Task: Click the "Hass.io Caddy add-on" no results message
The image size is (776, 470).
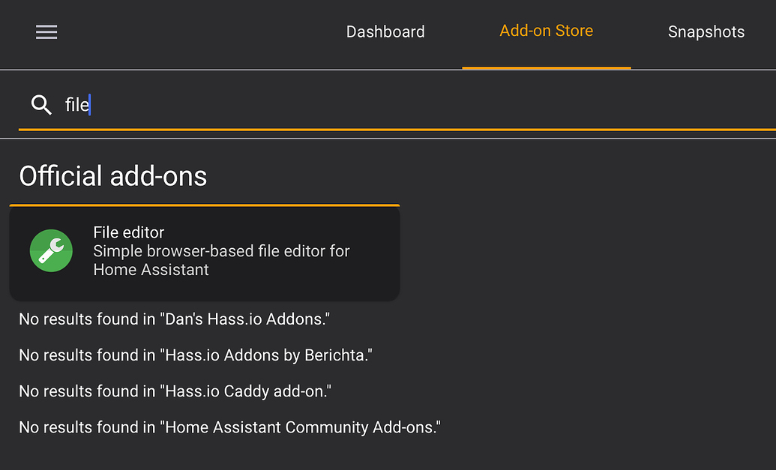Action: coord(175,391)
